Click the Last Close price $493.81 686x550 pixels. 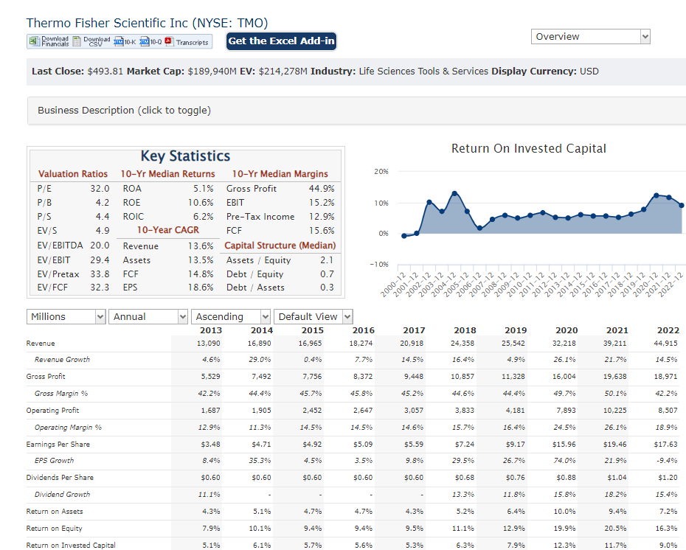click(x=105, y=72)
